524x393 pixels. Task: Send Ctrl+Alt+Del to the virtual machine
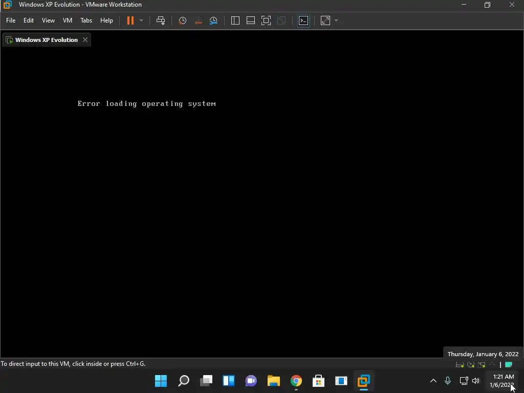(161, 20)
